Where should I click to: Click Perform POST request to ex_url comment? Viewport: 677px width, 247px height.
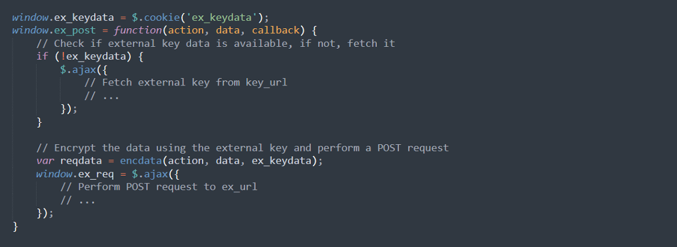(168, 187)
